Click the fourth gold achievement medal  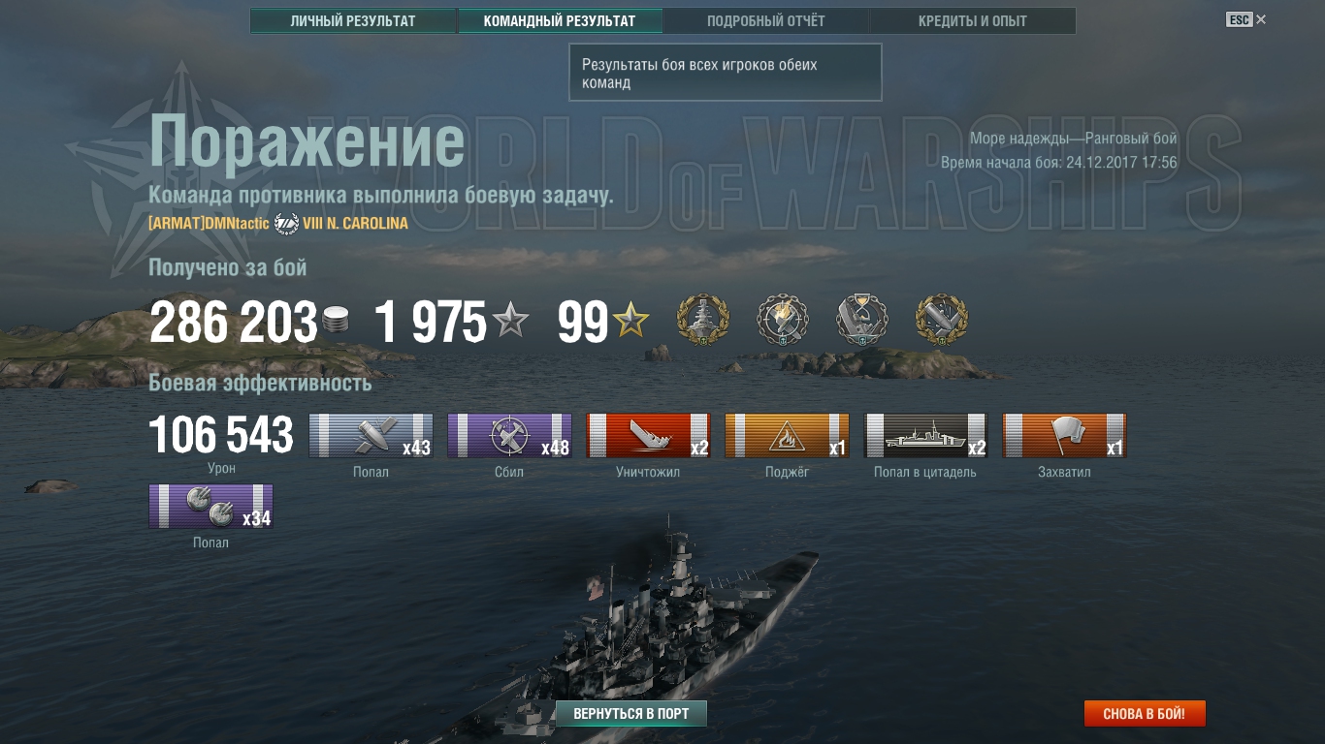click(942, 321)
